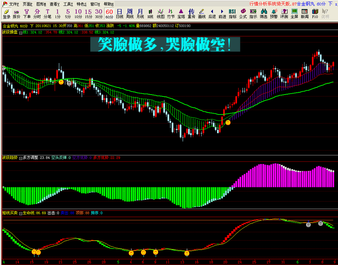Click the smiley buy marker near price bottom
This screenshot has width=338, height=265.
pyautogui.click(x=228, y=123)
